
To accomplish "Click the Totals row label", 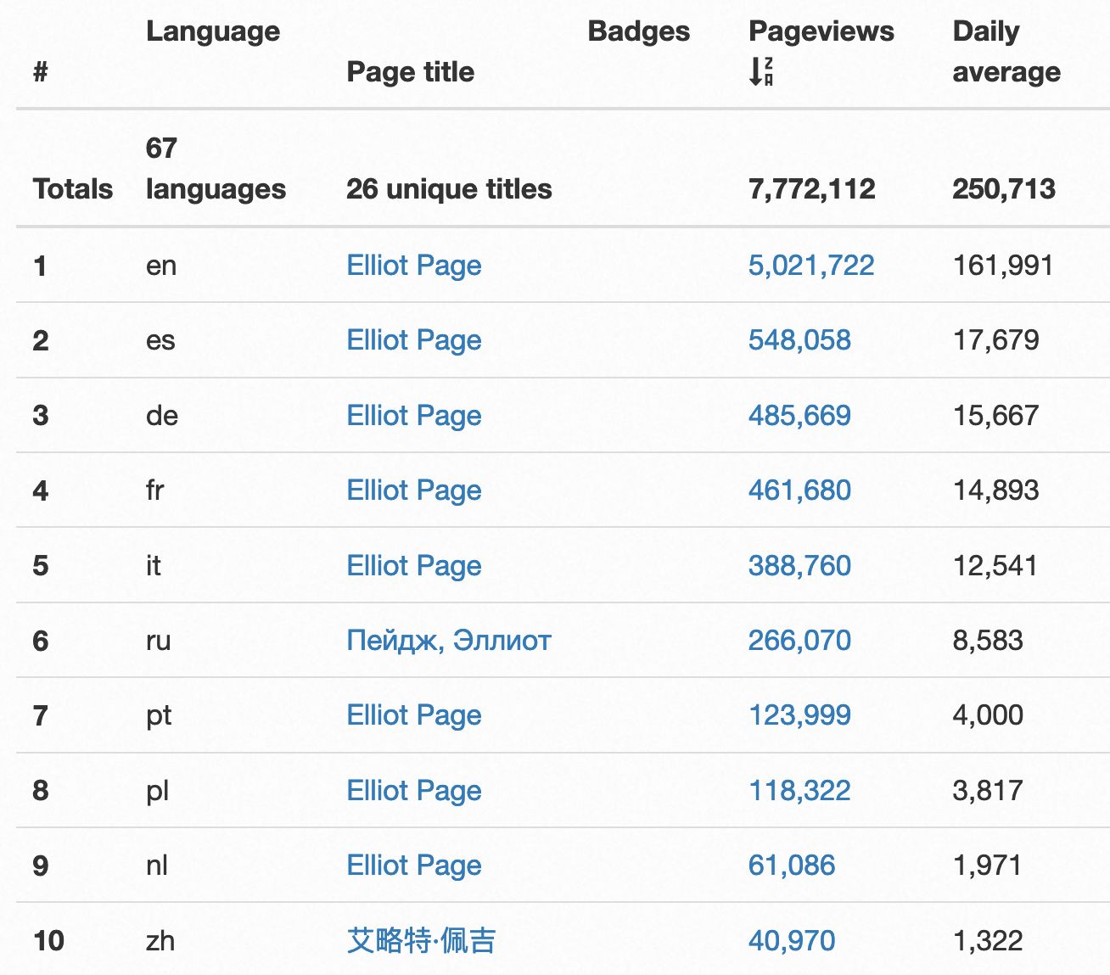I will click(73, 189).
